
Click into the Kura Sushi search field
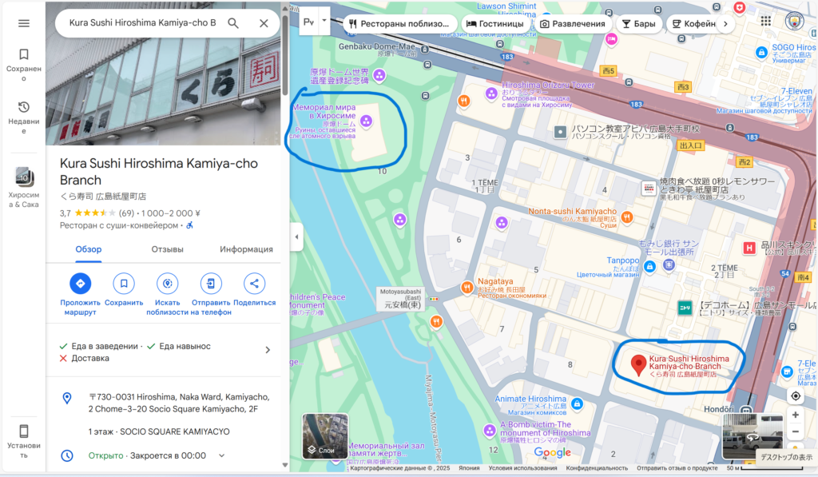(142, 23)
